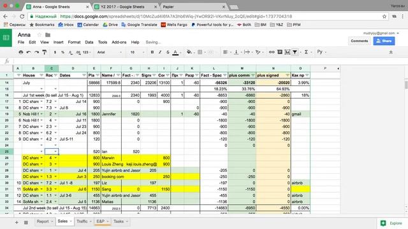Open Sheets home via green logo
The image size is (408, 229).
[x=6, y=38]
